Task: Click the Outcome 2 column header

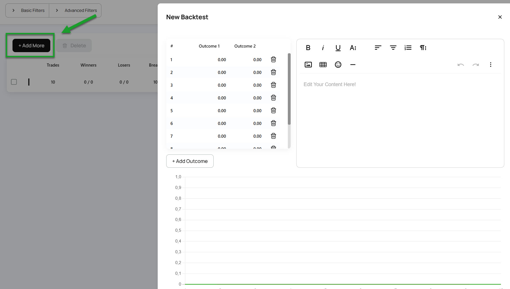Action: pos(245,46)
